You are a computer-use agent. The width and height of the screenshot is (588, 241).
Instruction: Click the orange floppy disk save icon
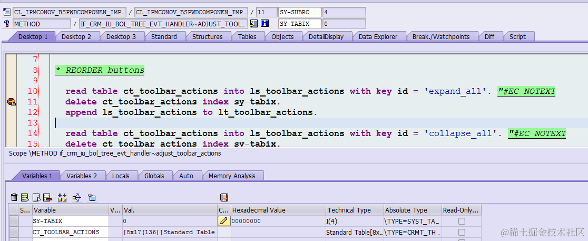(x=224, y=197)
